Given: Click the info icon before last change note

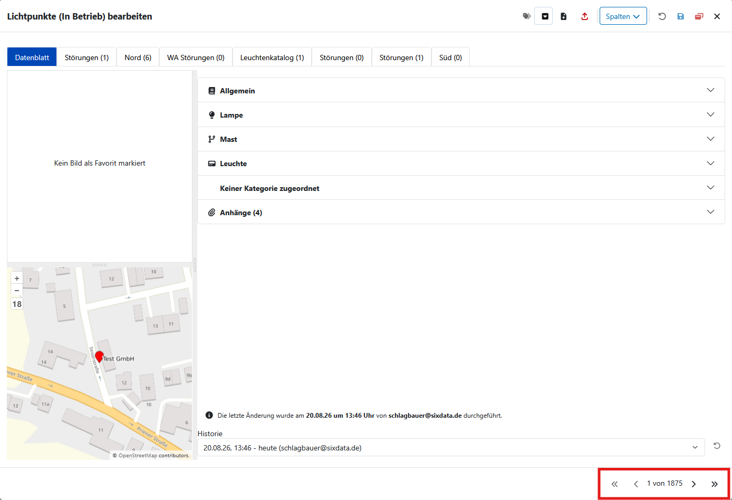Looking at the screenshot, I should pyautogui.click(x=209, y=415).
